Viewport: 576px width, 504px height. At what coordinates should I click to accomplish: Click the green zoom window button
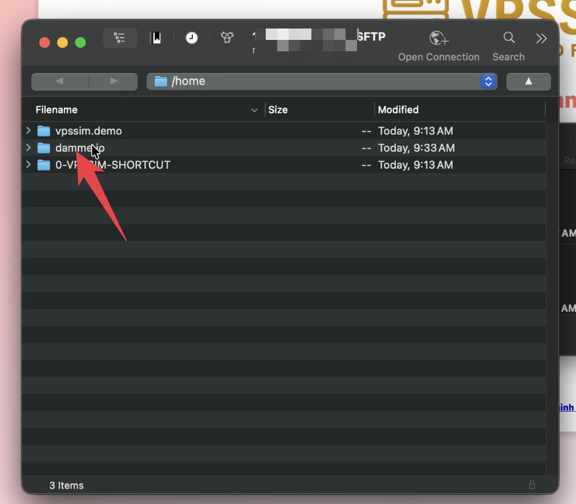tap(80, 43)
